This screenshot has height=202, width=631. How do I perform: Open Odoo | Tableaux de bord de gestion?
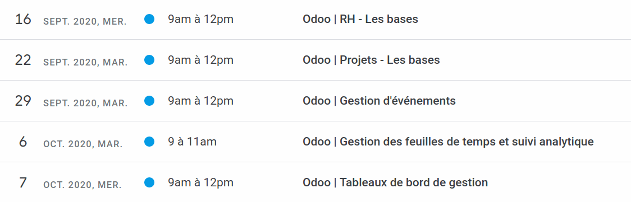[395, 183]
